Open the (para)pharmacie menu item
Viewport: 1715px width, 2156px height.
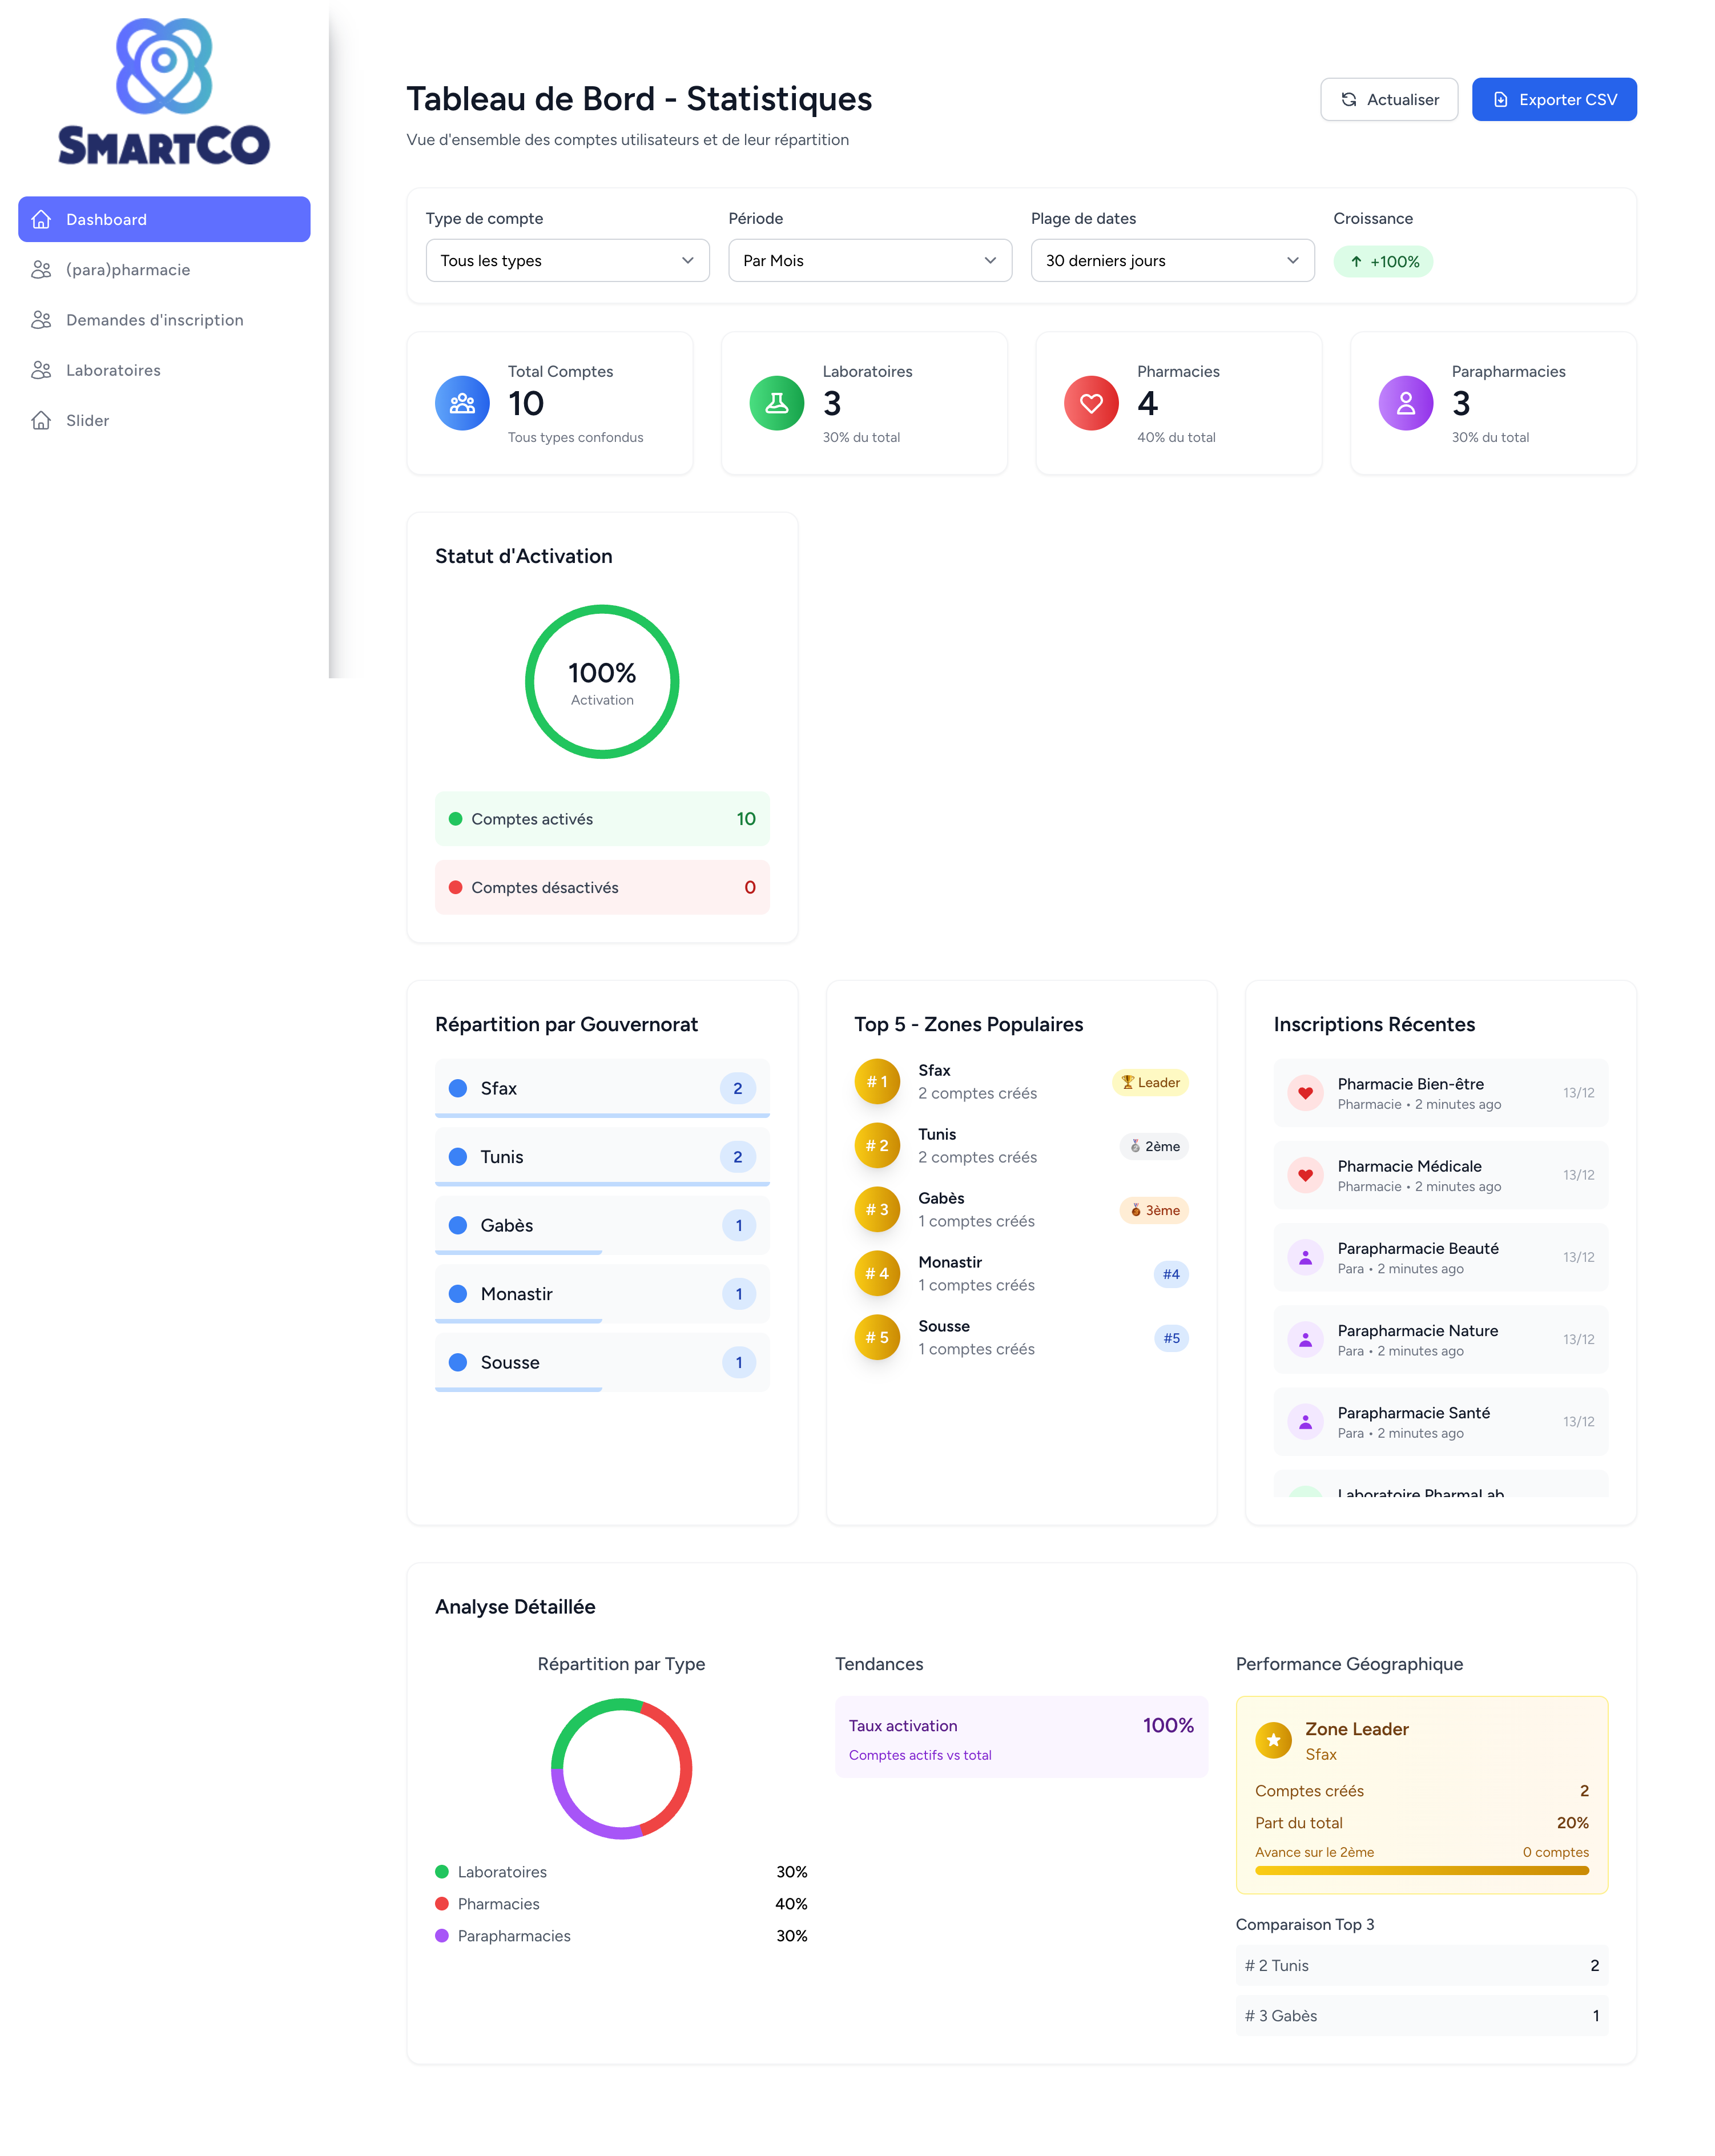tap(164, 270)
